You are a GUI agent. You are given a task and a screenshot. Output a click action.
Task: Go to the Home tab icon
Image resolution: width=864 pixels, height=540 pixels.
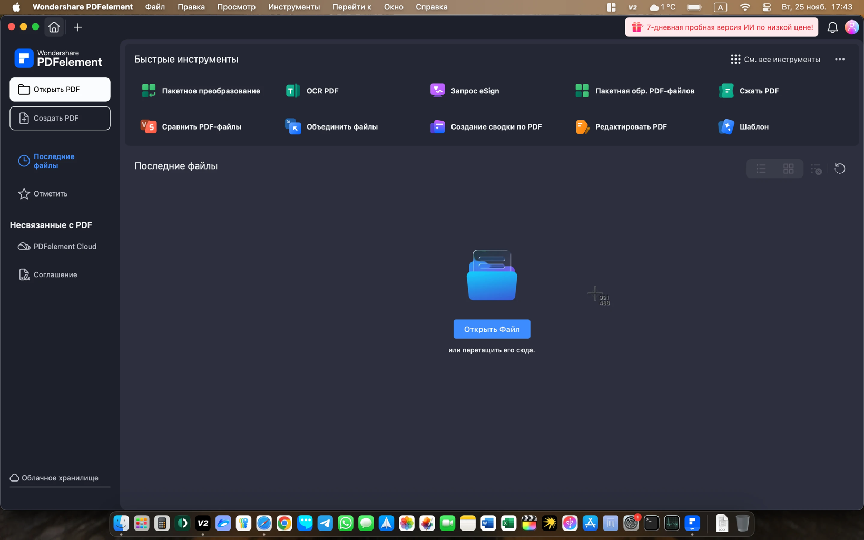click(x=54, y=27)
